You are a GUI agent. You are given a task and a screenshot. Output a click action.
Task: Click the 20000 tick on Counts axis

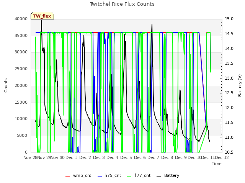[x=21, y=85]
